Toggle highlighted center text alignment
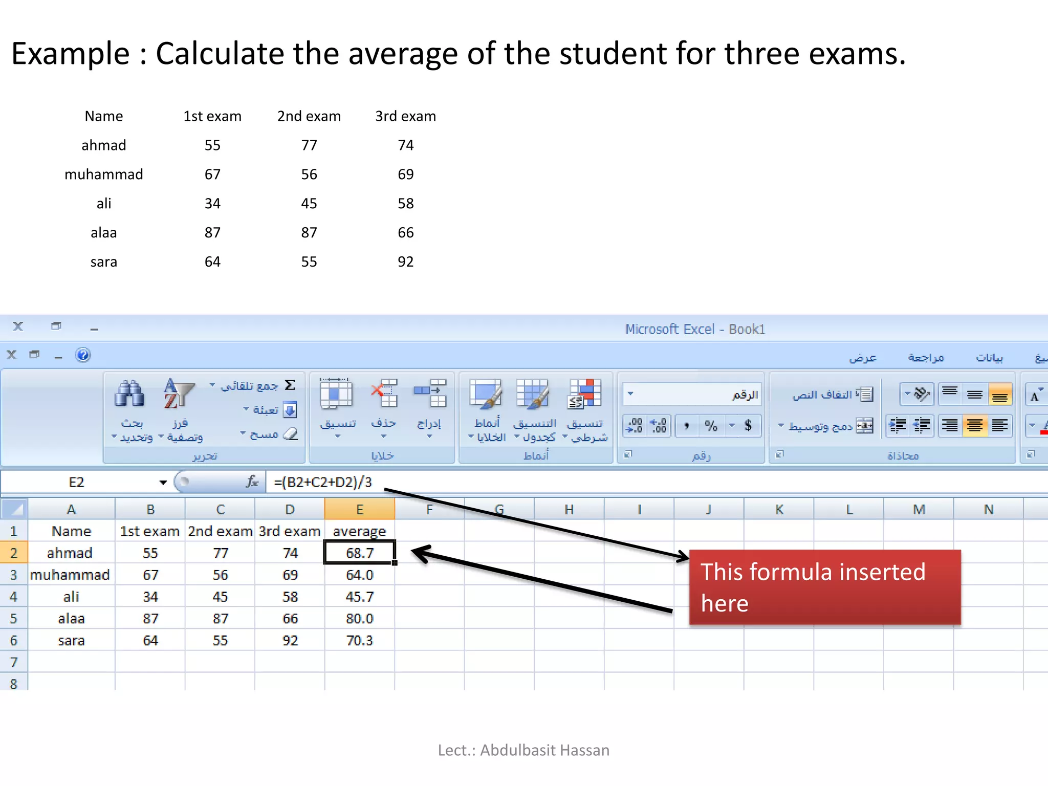 (975, 425)
